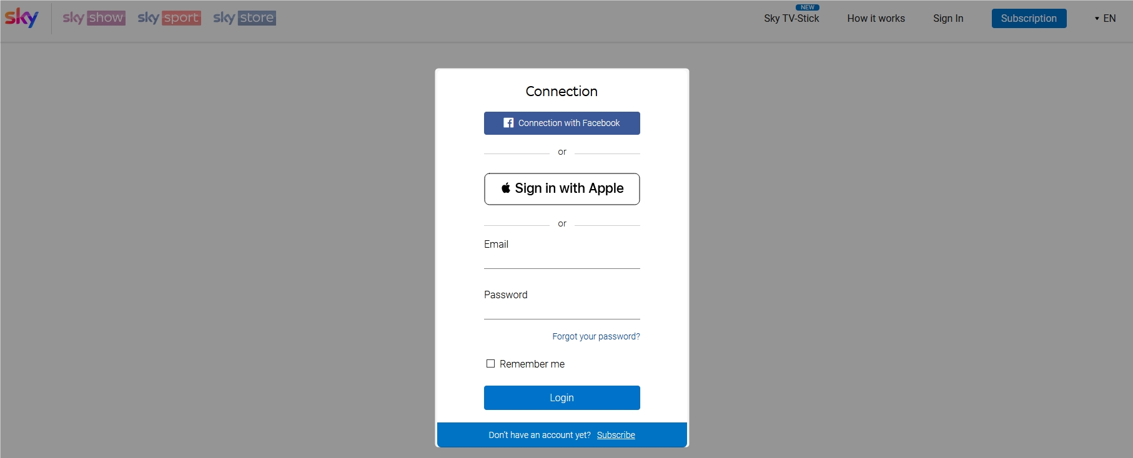Screen dimensions: 1133x458
Task: Expand the EN language dropdown arrow
Action: click(1097, 19)
